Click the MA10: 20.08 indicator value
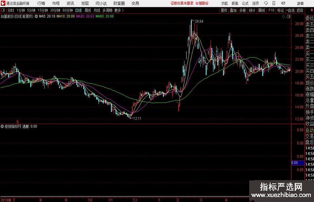 coord(65,16)
